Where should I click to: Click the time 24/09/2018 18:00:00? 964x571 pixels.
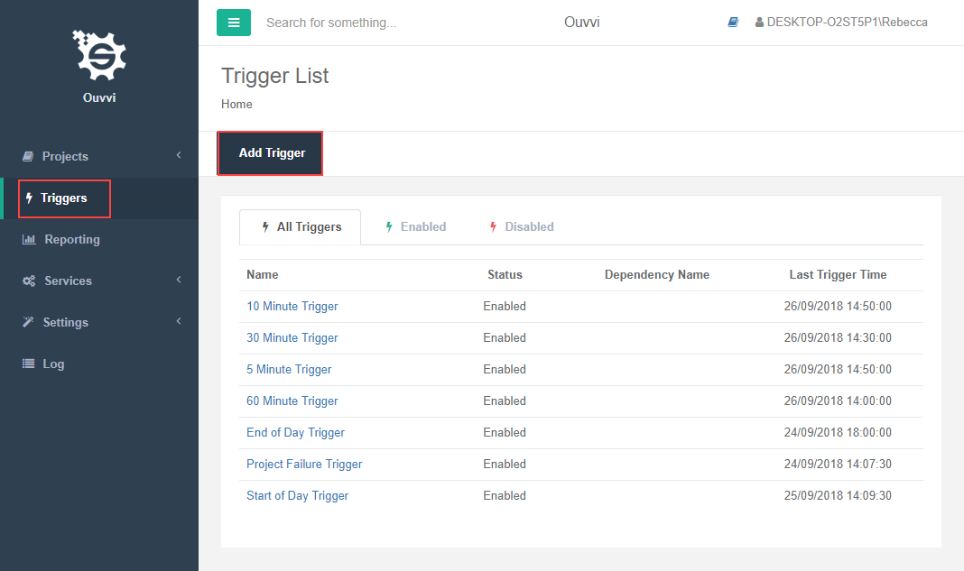838,433
